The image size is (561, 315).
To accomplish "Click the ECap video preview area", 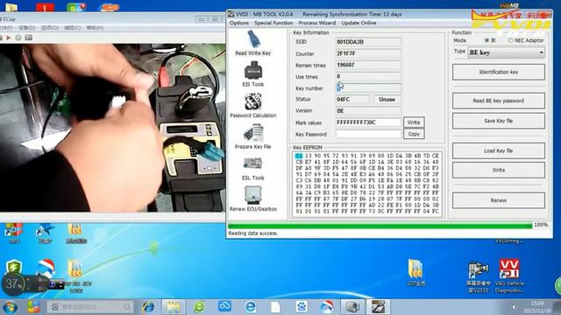I will tap(112, 128).
